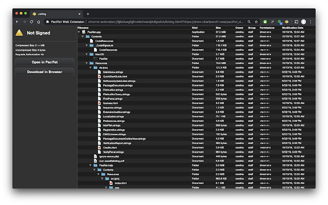Screen dimensions: 328x205
Task: Click the Credits.html file icon
Action: coord(99,148)
